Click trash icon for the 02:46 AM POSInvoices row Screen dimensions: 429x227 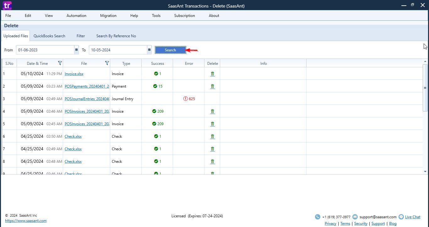[x=212, y=111]
